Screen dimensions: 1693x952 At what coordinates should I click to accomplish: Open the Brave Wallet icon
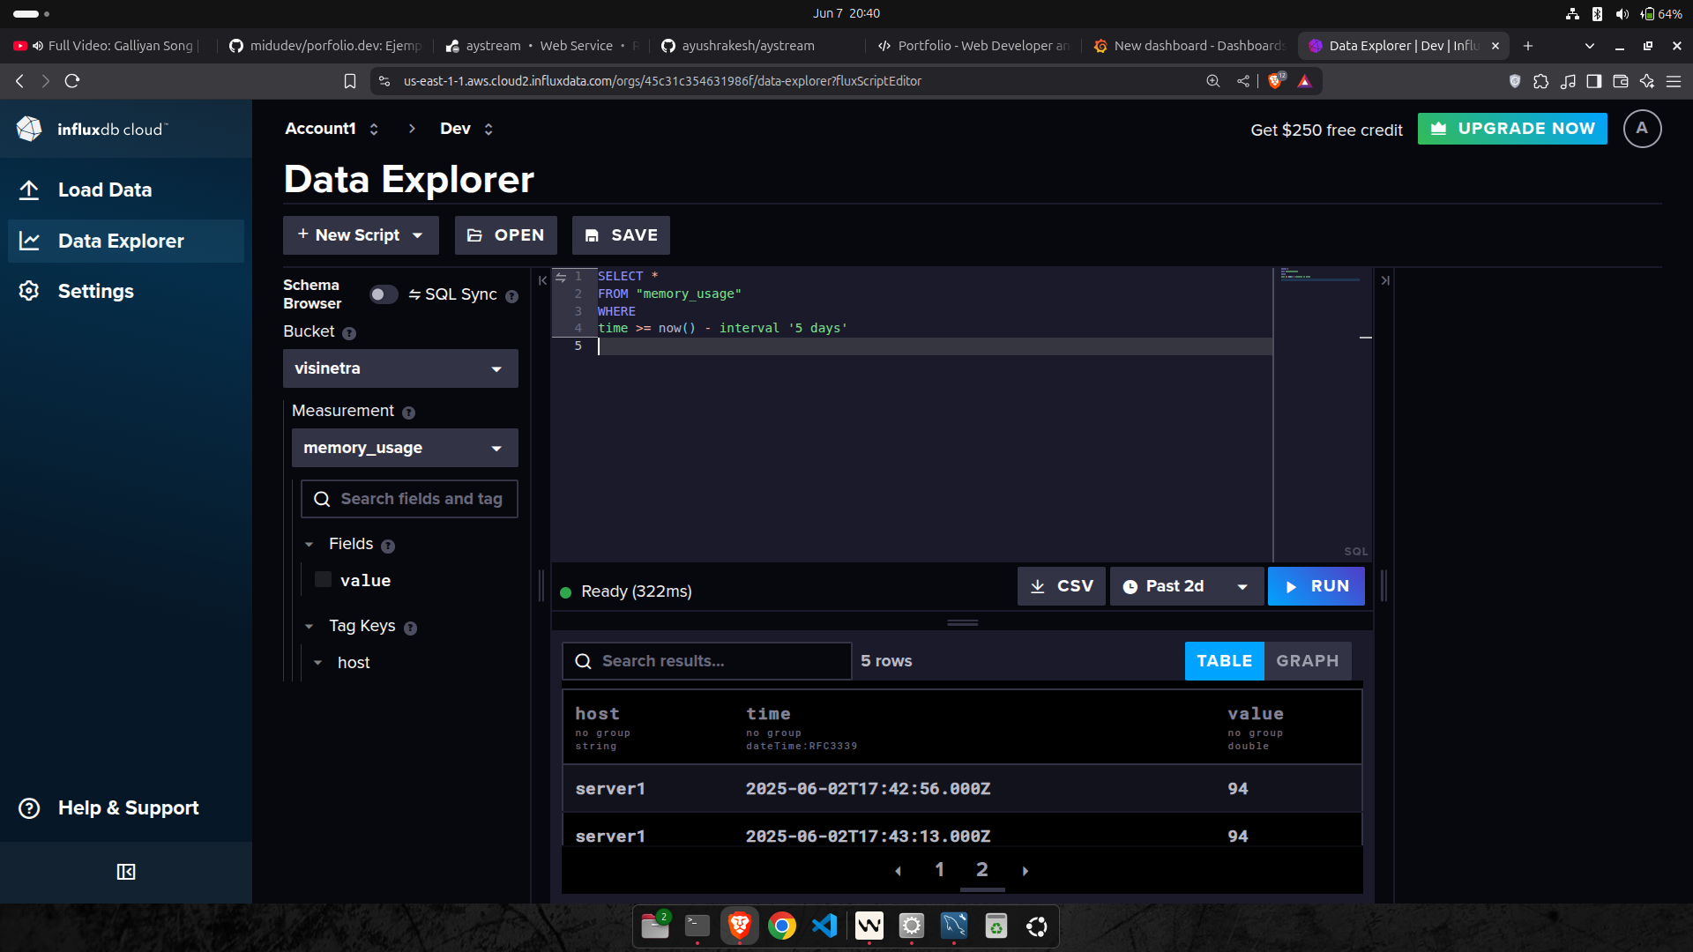[1621, 81]
